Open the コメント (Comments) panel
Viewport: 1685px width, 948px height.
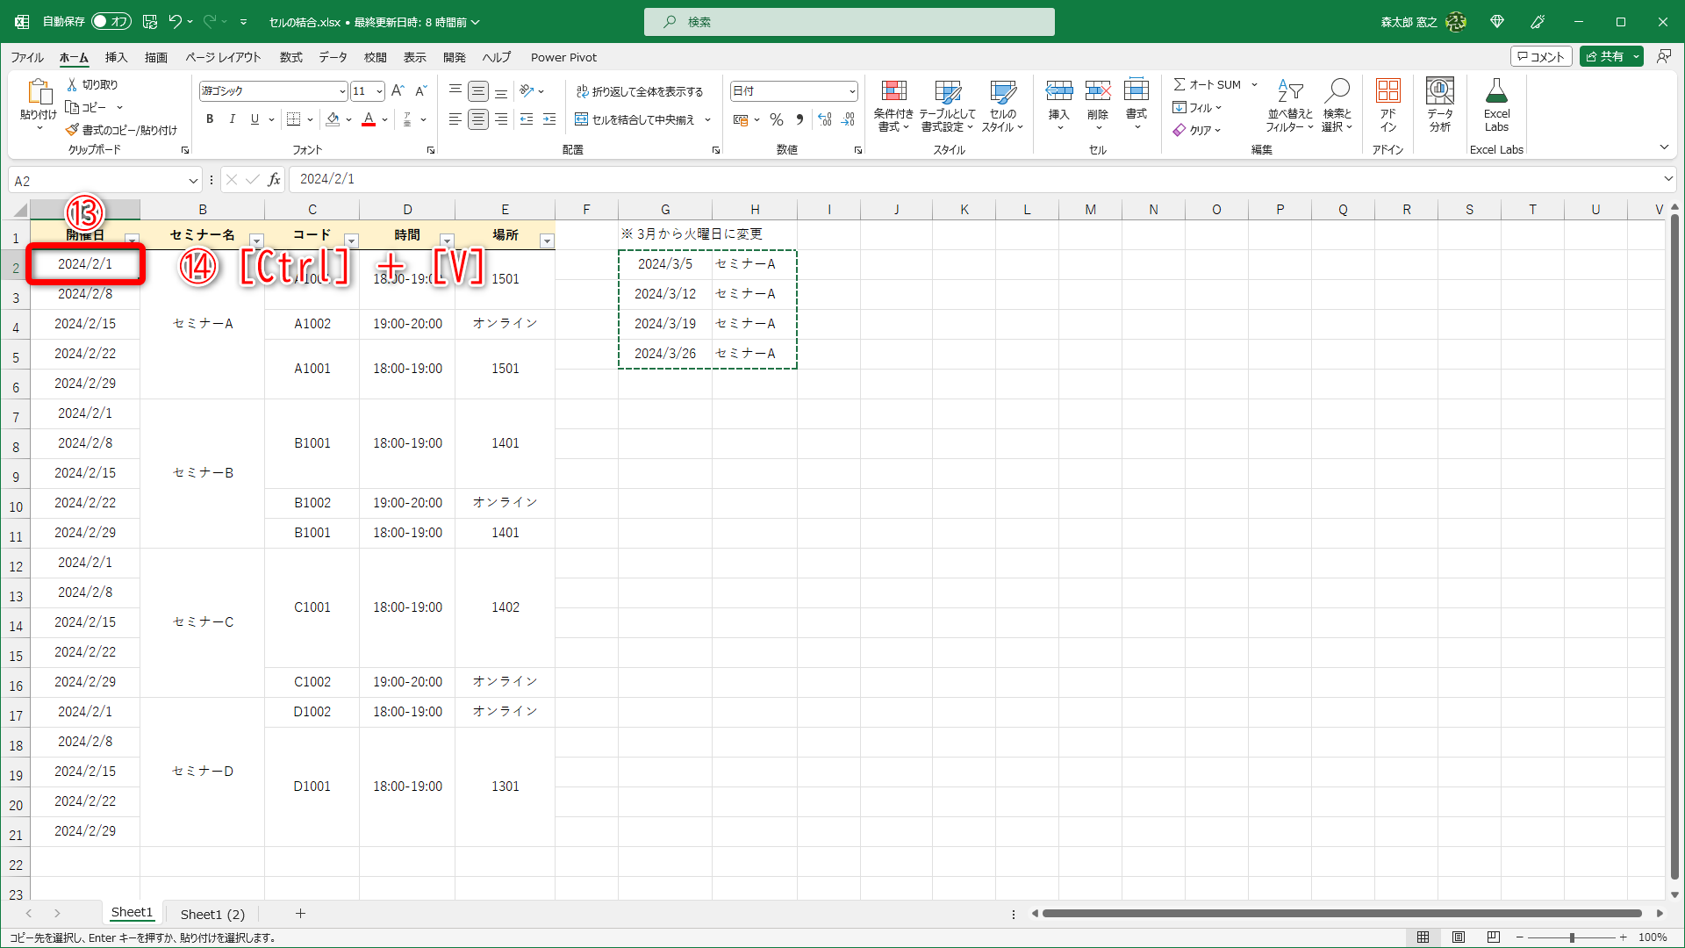pyautogui.click(x=1541, y=55)
